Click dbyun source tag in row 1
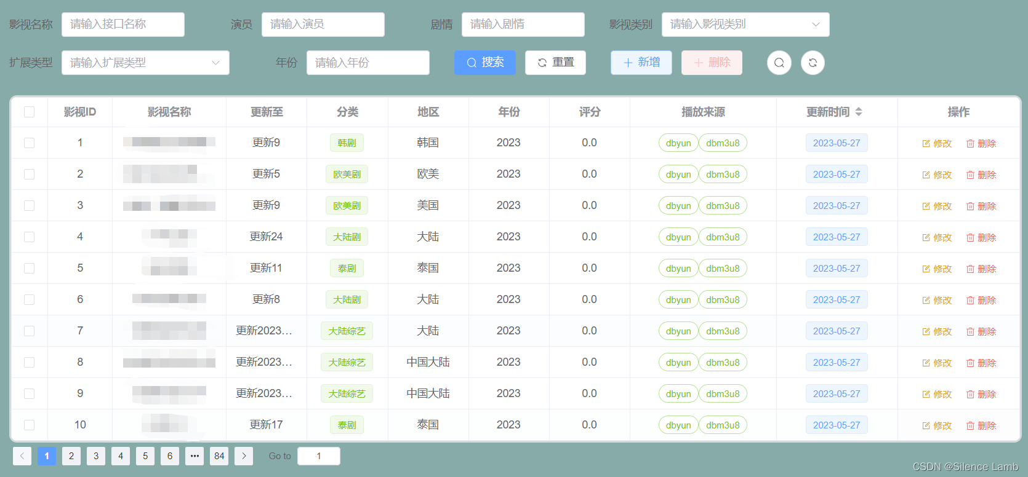Image resolution: width=1028 pixels, height=477 pixels. [x=678, y=143]
